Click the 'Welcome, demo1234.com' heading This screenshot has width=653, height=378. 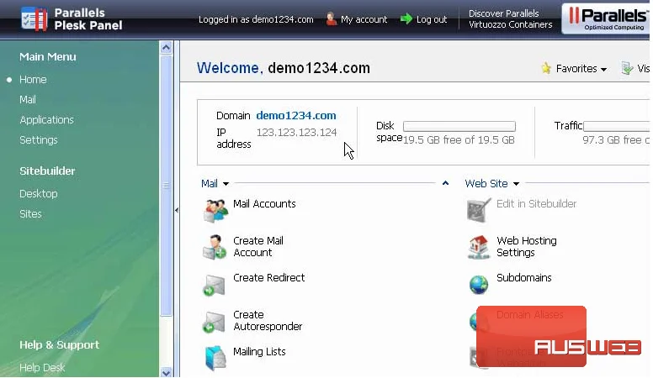(x=284, y=68)
